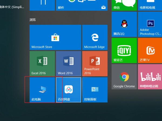Open 腾讯QQ penguin tile
Image resolution: width=162 pixels, height=121 pixels.
[124, 24]
